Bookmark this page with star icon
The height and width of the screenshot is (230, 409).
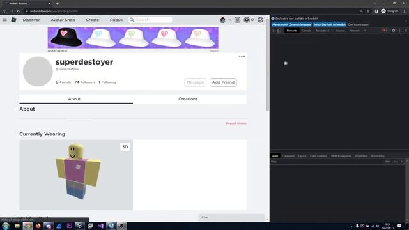(x=368, y=11)
